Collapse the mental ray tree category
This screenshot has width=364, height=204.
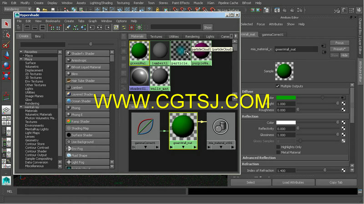(x=21, y=107)
